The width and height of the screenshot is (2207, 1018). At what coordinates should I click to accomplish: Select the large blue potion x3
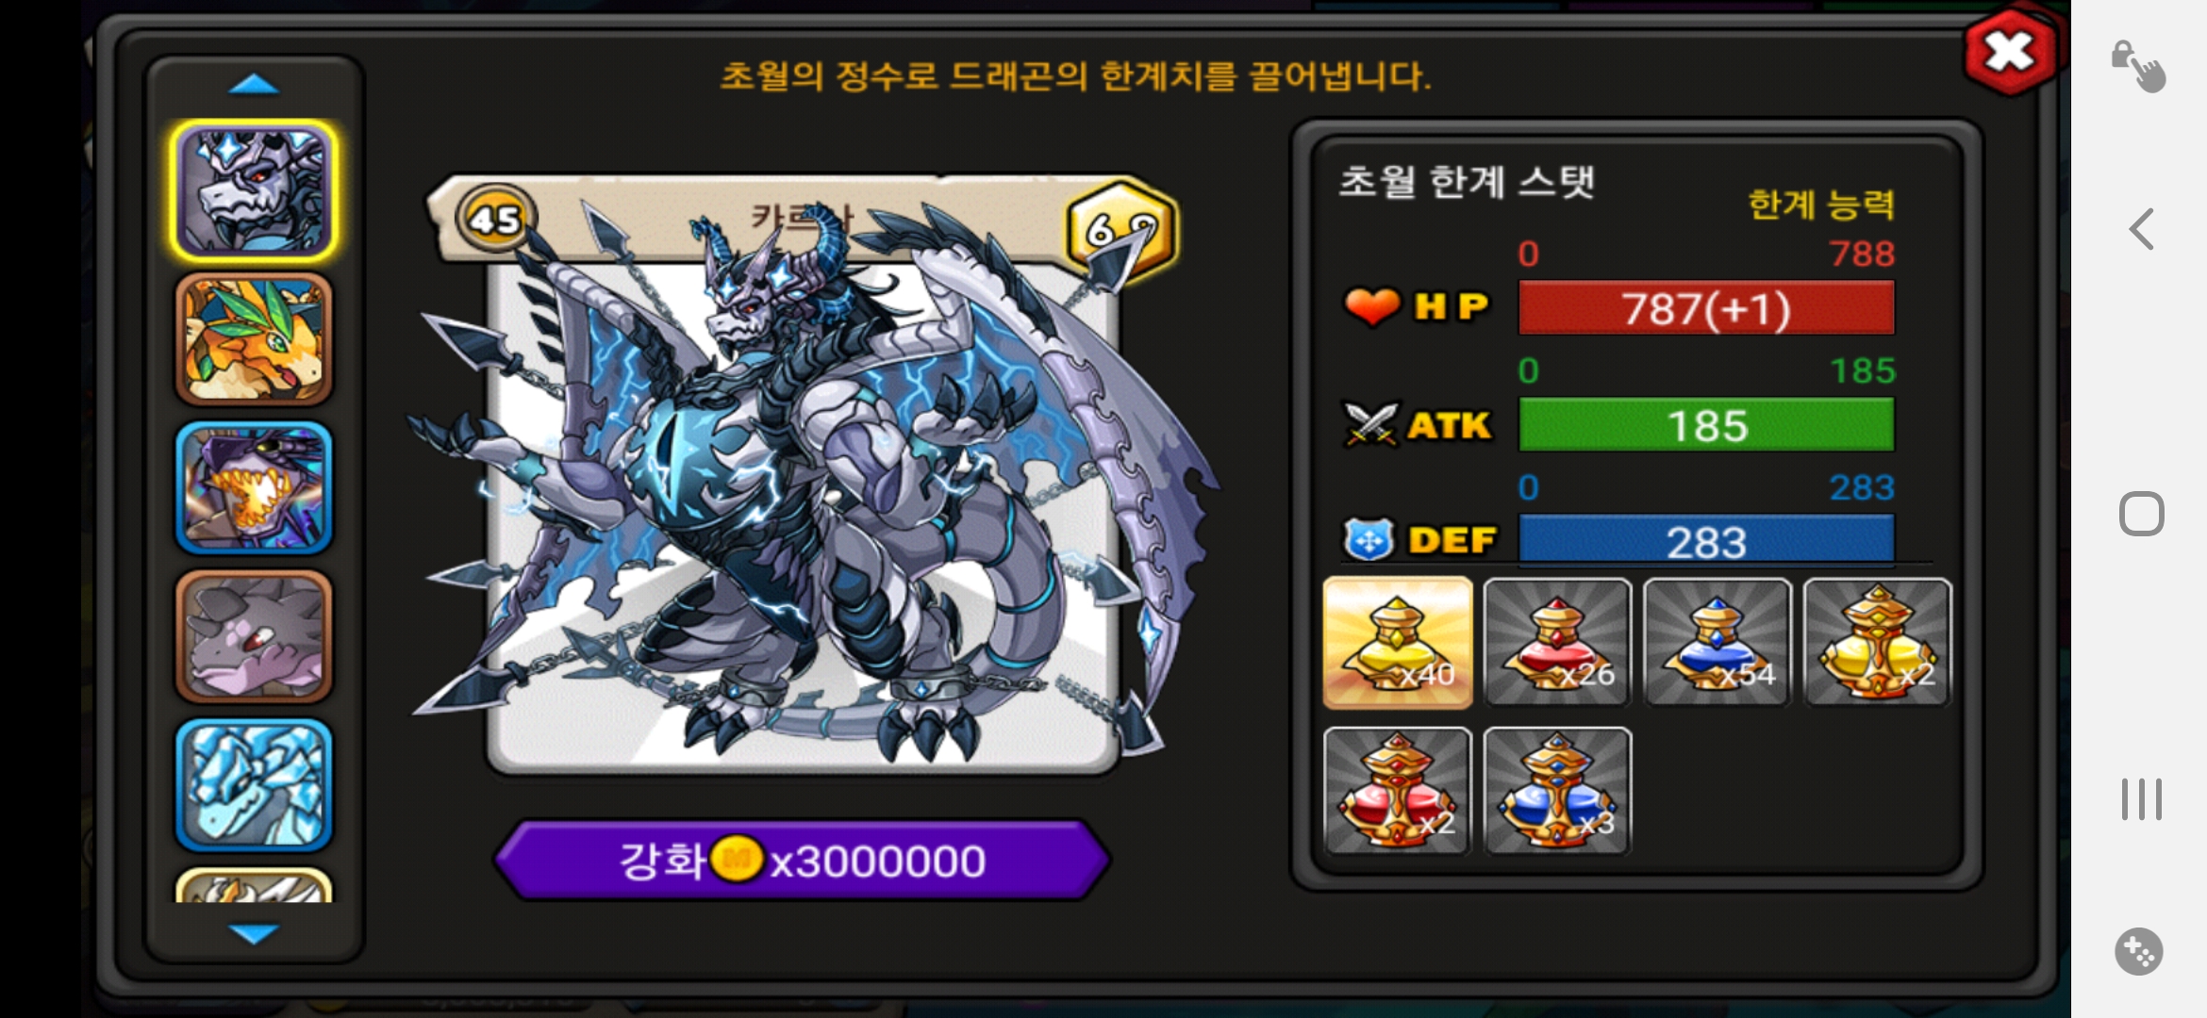pos(1557,791)
